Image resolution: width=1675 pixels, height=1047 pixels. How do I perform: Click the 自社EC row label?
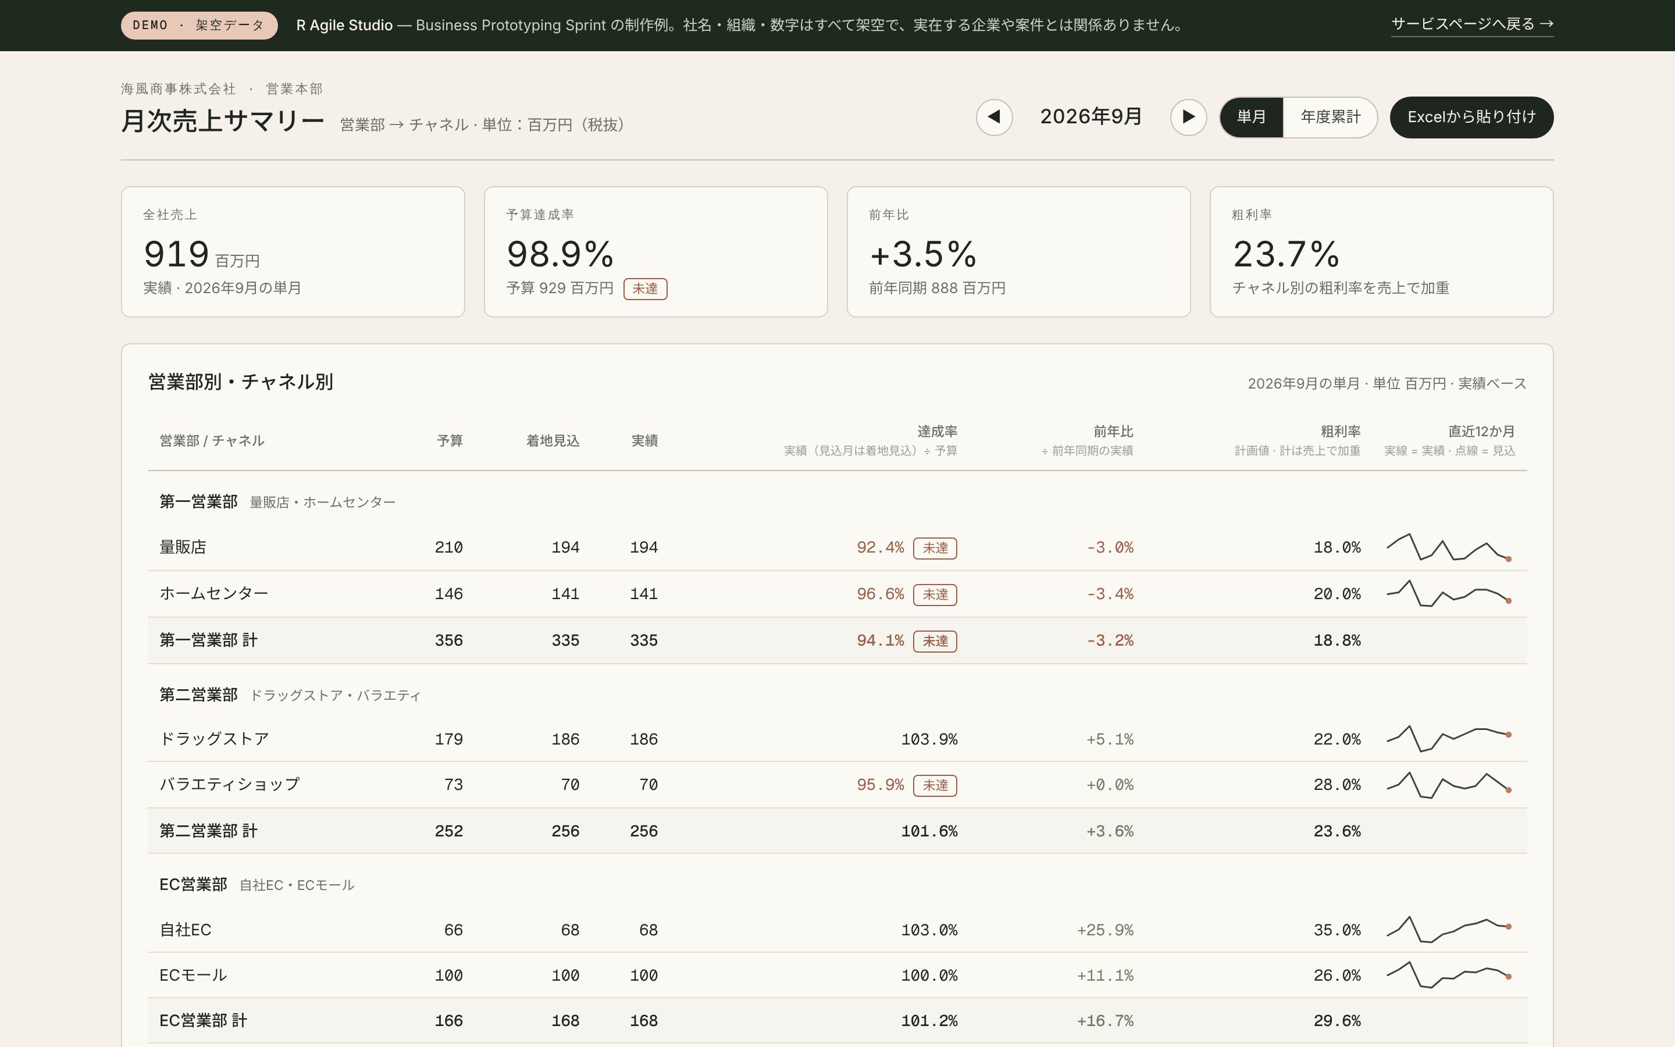185,930
